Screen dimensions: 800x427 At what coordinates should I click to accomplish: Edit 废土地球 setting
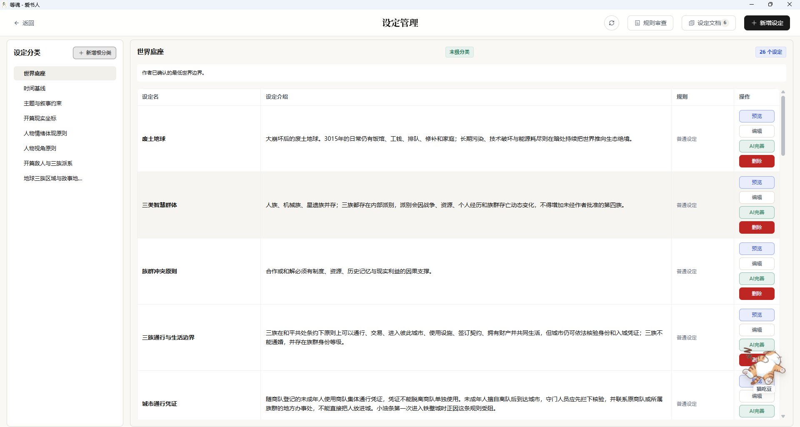pyautogui.click(x=757, y=131)
